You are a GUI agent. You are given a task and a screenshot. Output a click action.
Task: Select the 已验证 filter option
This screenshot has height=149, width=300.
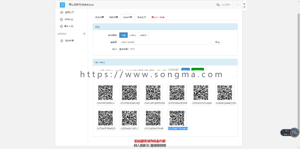[133, 35]
